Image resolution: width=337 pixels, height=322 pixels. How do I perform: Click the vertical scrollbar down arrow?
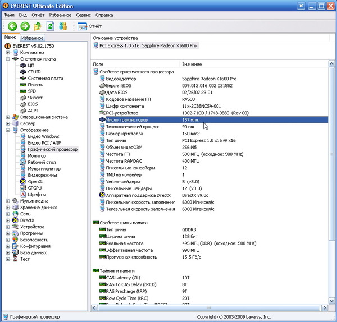coord(331,301)
